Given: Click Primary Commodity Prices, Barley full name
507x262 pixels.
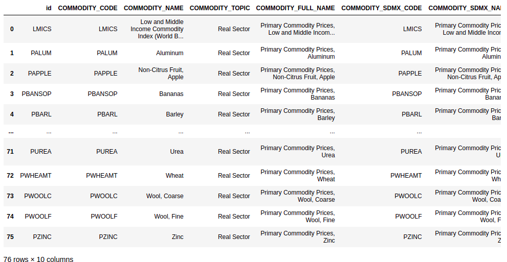Looking at the screenshot, I should tap(297, 114).
